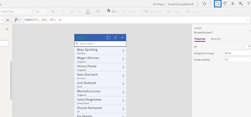251x117 pixels.
Task: Select the Megan Rohman name text
Action: [88, 58]
